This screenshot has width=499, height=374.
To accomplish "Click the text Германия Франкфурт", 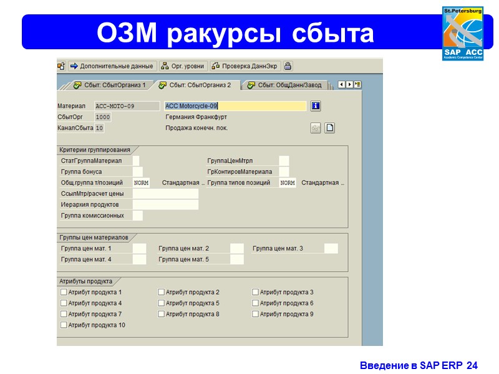I will click(x=196, y=117).
